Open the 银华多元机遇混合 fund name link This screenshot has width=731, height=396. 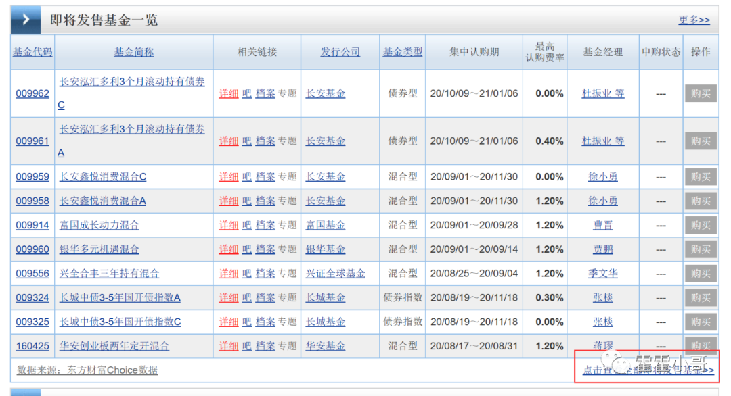99,249
